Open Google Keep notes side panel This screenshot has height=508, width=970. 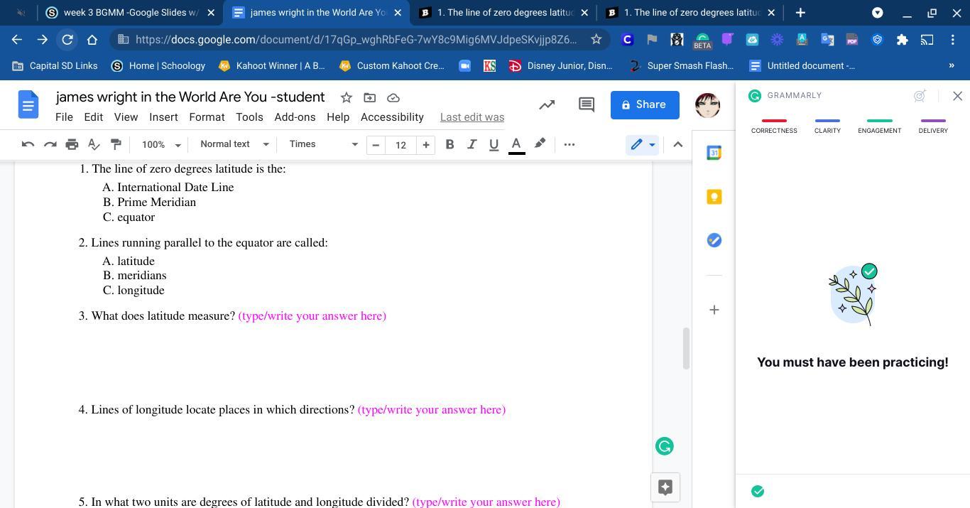[714, 197]
